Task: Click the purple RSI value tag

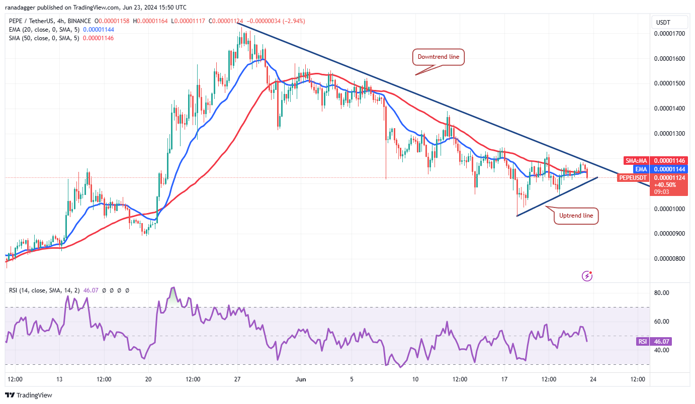Action: tap(660, 341)
